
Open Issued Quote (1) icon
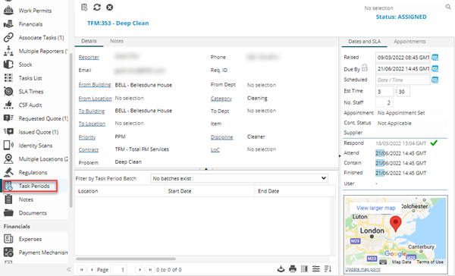(x=8, y=132)
